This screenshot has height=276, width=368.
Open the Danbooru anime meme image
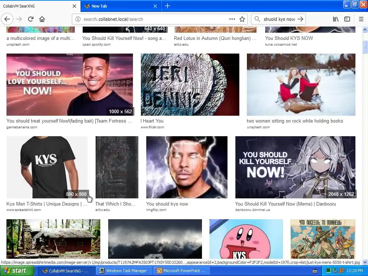click(x=295, y=167)
